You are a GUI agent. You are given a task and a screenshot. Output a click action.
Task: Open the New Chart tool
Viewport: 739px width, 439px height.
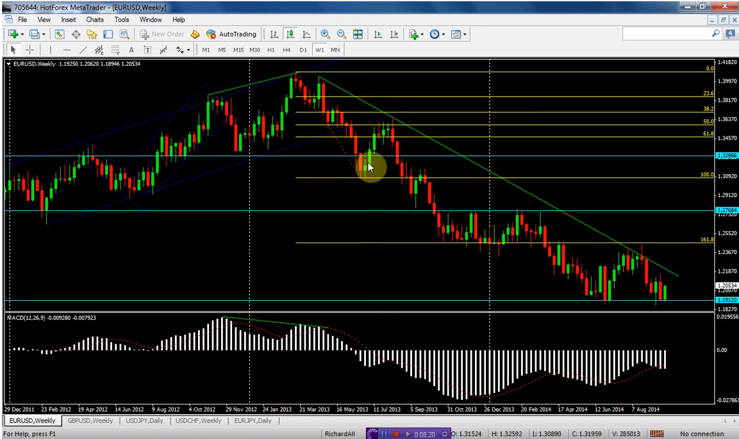[x=13, y=34]
